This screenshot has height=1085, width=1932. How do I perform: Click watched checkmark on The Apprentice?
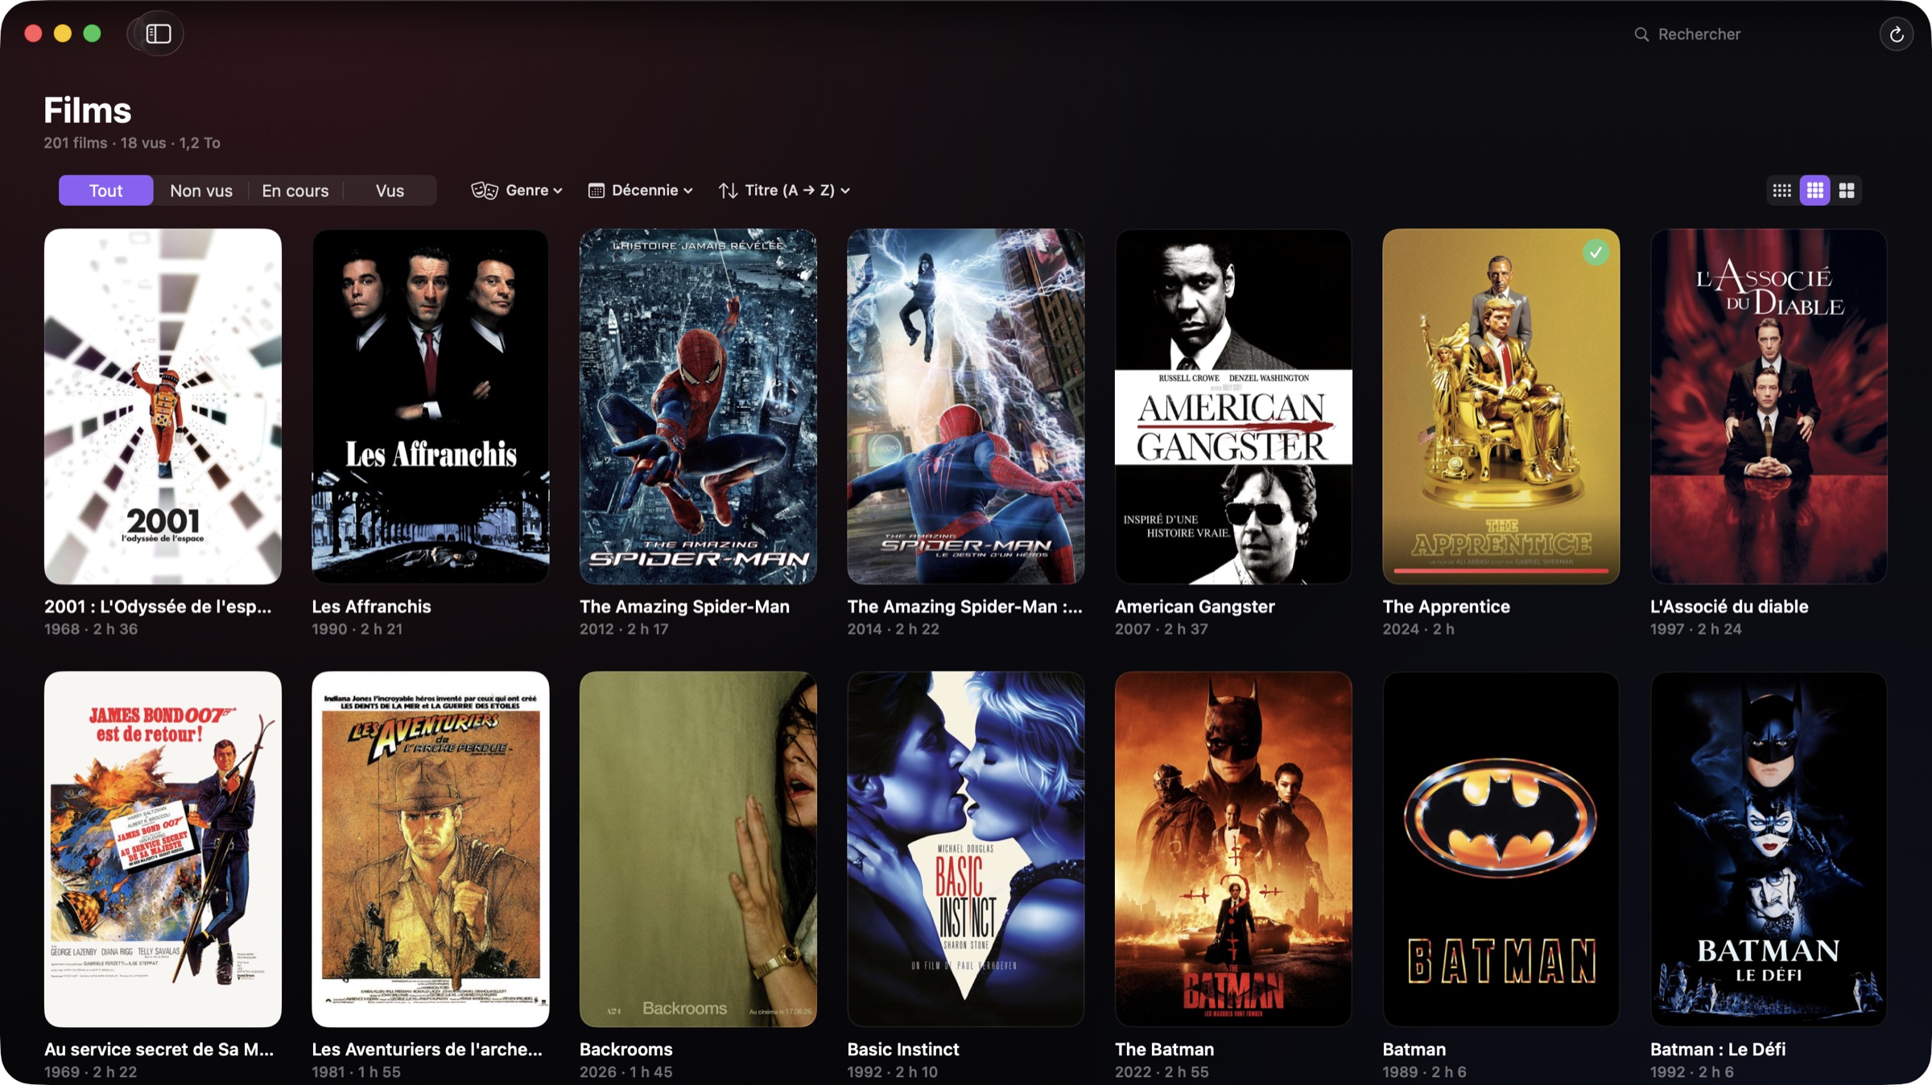pyautogui.click(x=1596, y=253)
